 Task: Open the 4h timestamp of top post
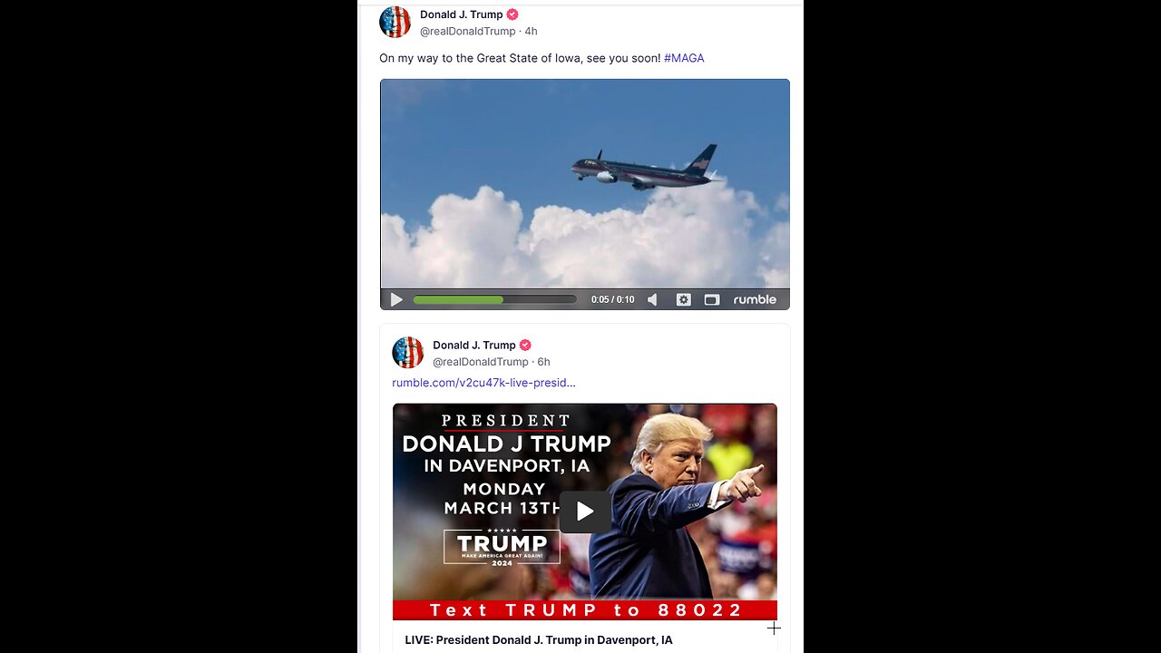click(x=531, y=31)
